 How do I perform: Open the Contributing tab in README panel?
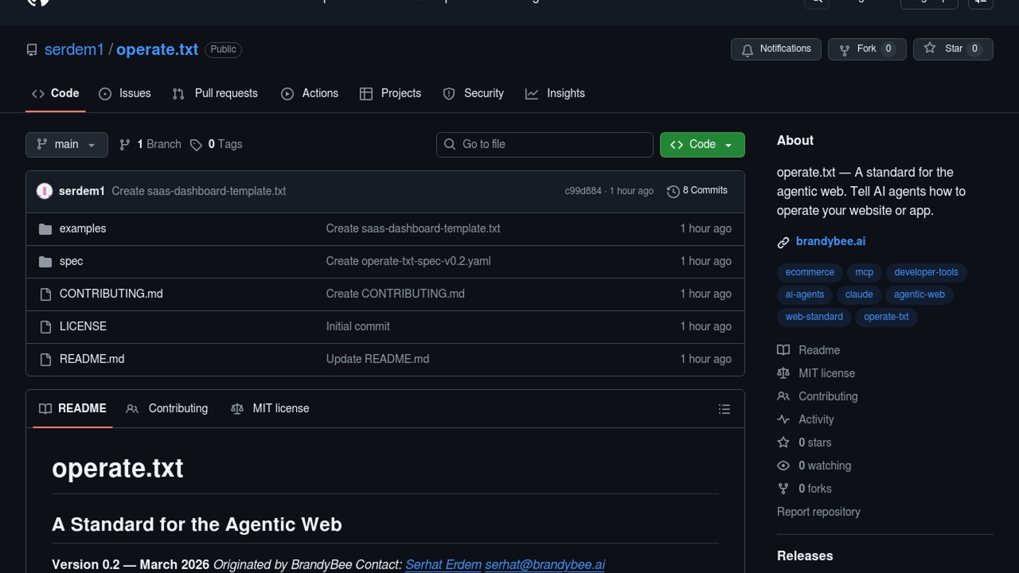click(167, 409)
